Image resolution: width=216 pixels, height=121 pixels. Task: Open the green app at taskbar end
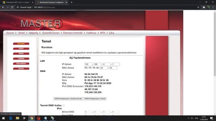(52, 118)
